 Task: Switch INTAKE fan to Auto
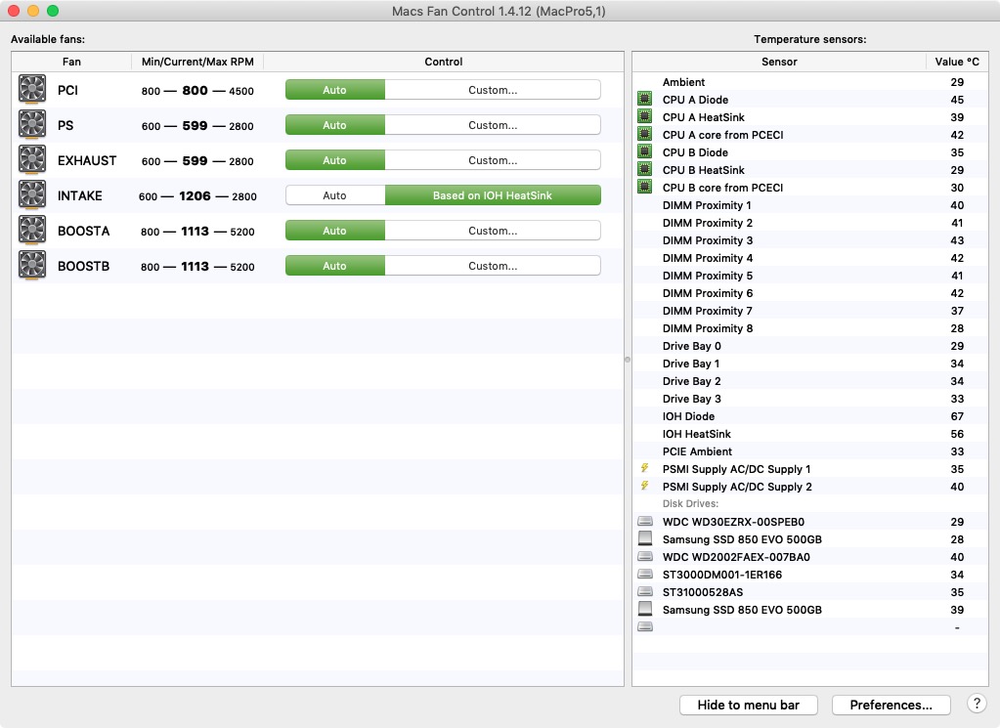[335, 195]
